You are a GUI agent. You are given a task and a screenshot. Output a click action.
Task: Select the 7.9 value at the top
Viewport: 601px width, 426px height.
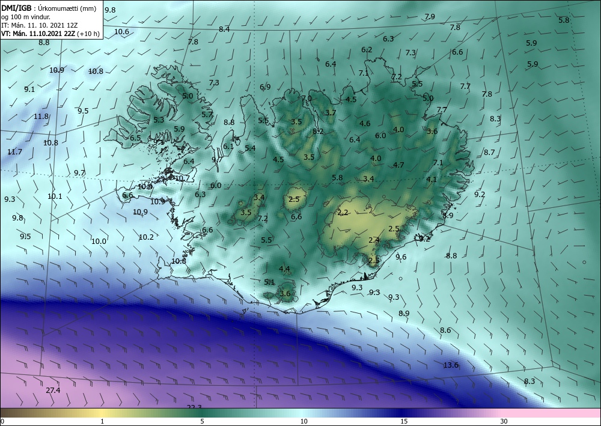430,16
